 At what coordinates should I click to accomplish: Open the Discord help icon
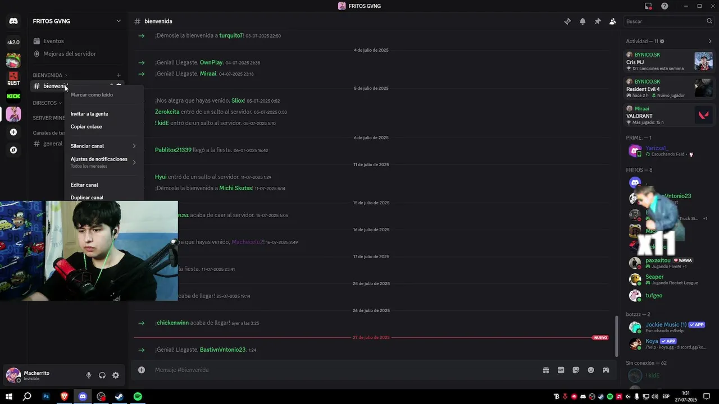click(x=665, y=6)
